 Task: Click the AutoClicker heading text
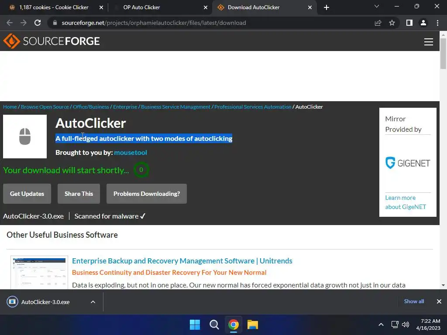click(x=91, y=123)
